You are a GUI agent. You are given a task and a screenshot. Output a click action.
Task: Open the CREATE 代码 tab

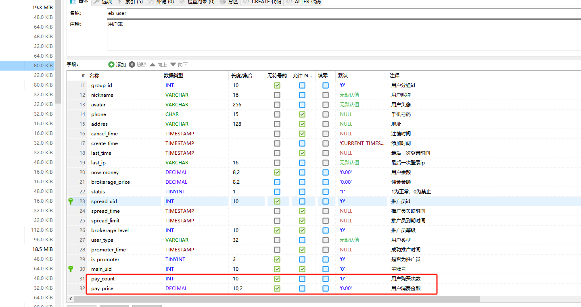262,2
